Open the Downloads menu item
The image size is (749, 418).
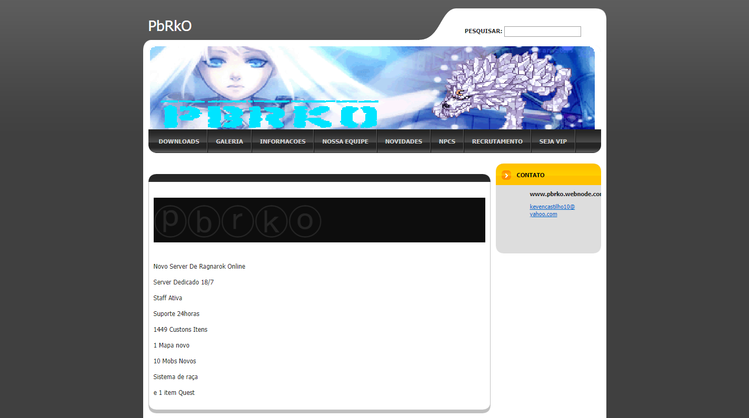click(x=179, y=141)
